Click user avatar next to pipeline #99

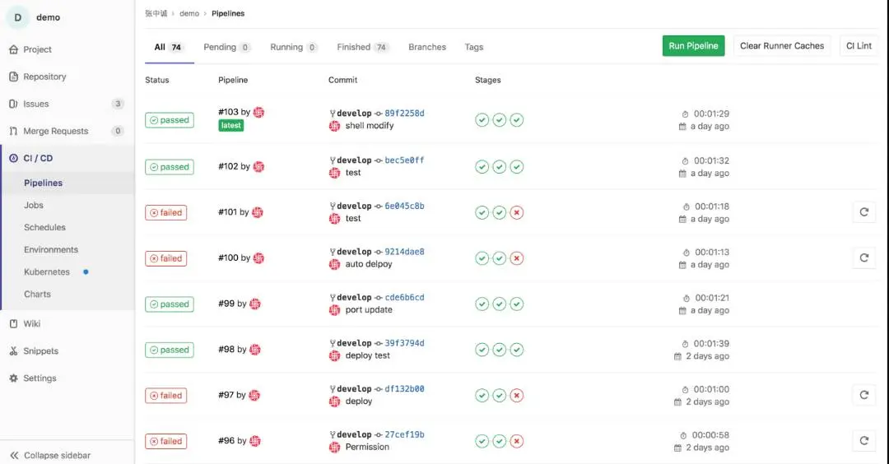pos(255,304)
